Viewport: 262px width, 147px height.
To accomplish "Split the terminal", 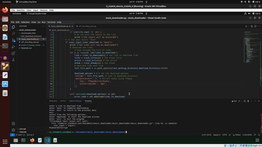I will pyautogui.click(x=245, y=101).
